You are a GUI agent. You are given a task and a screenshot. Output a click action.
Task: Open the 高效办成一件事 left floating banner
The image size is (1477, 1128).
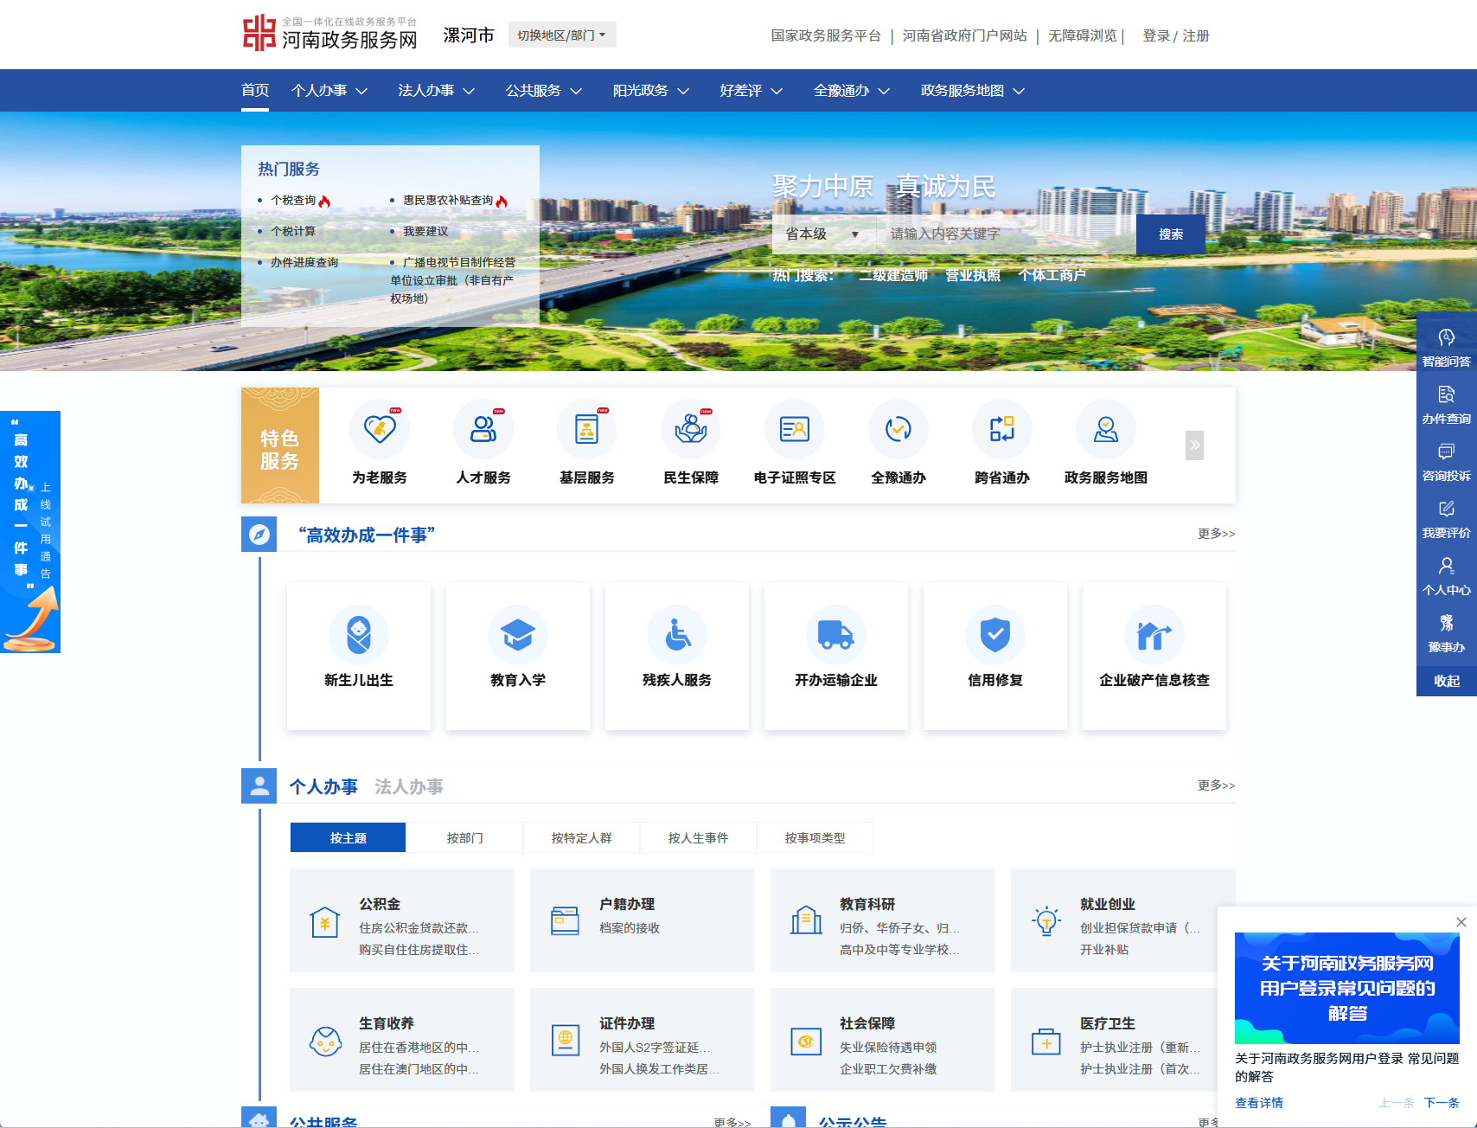[30, 531]
